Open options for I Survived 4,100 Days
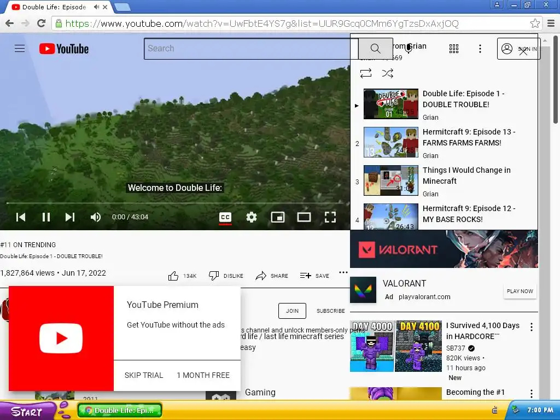The image size is (560, 420). point(532,327)
